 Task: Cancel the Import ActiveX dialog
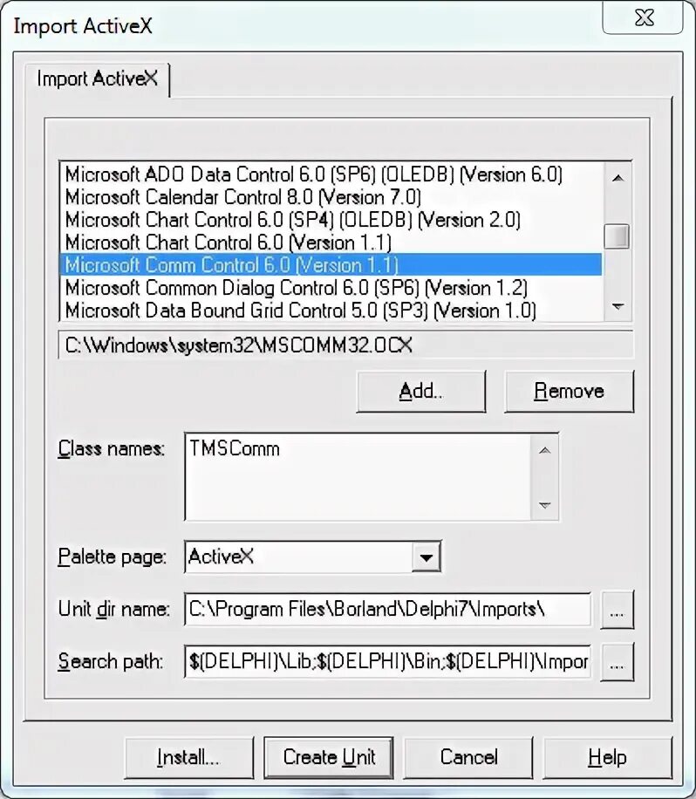pyautogui.click(x=468, y=757)
